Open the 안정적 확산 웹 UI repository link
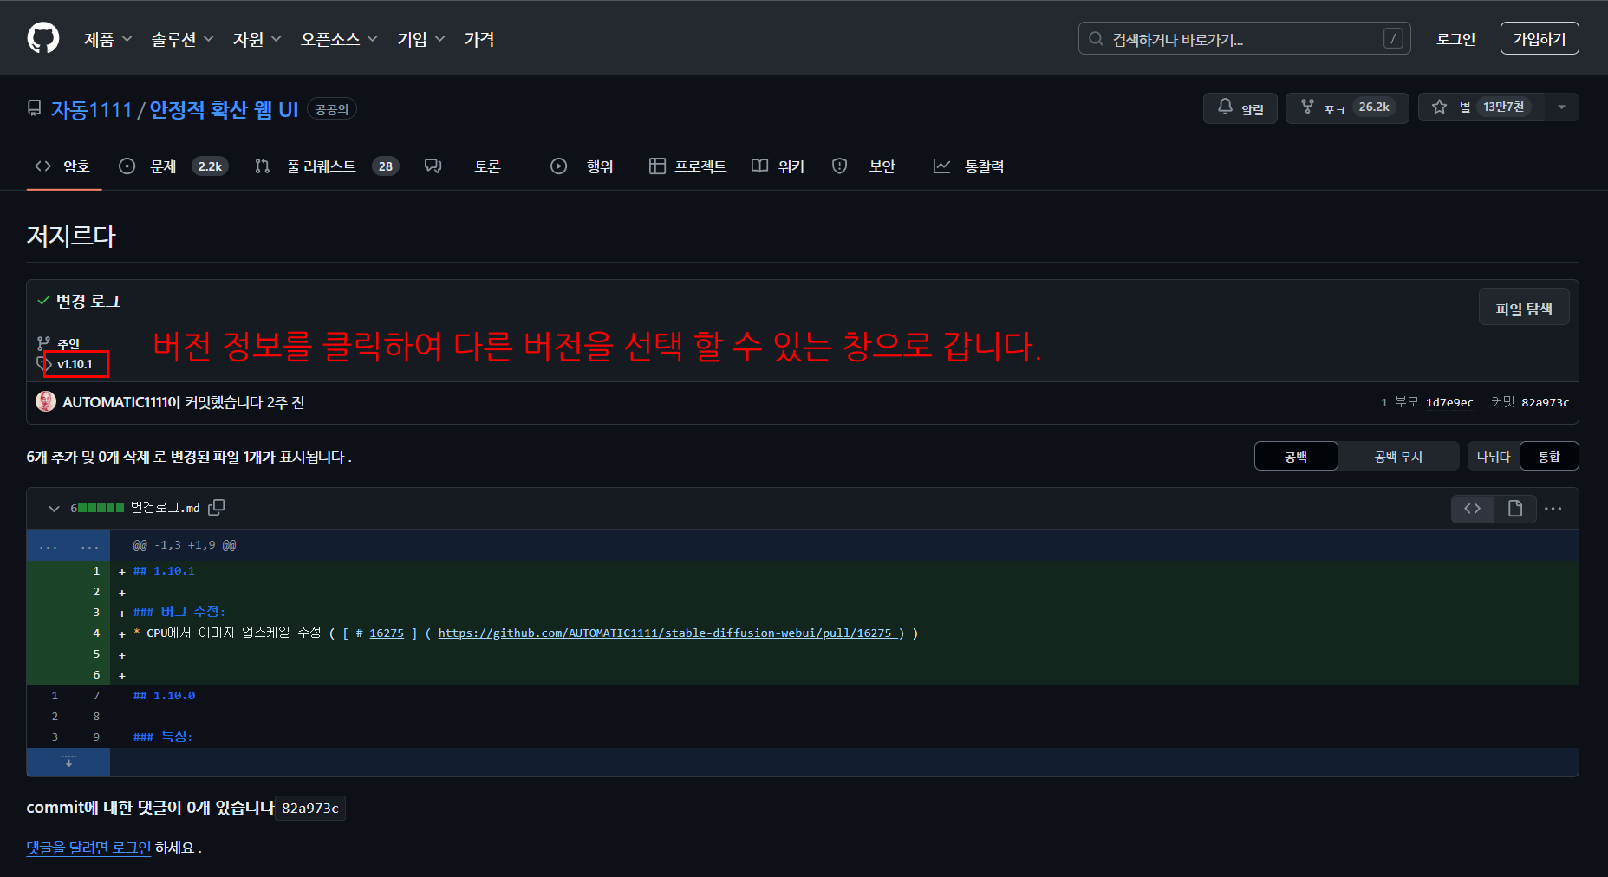Screen dimensions: 1608x877 coord(224,110)
